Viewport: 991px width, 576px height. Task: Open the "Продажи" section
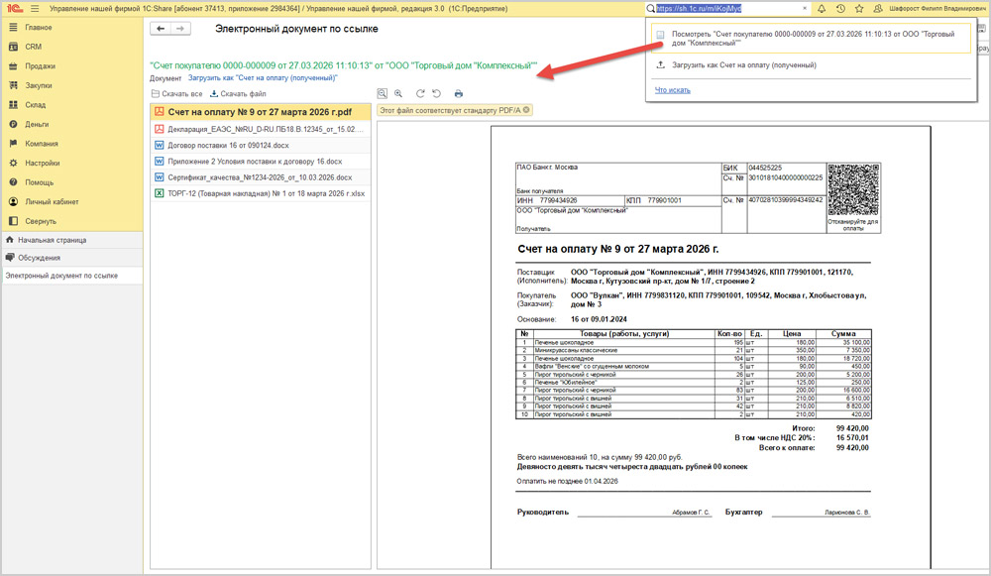(40, 66)
